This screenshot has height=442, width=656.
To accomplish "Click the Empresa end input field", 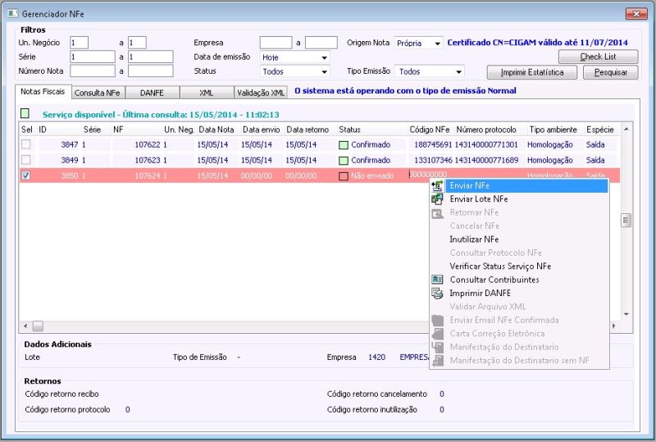I will (321, 43).
